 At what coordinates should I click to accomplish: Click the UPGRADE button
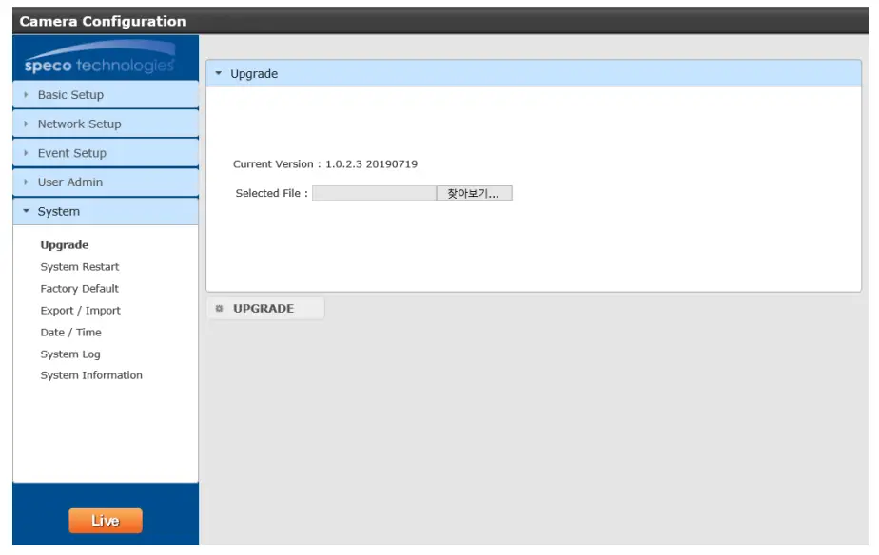[x=265, y=309]
